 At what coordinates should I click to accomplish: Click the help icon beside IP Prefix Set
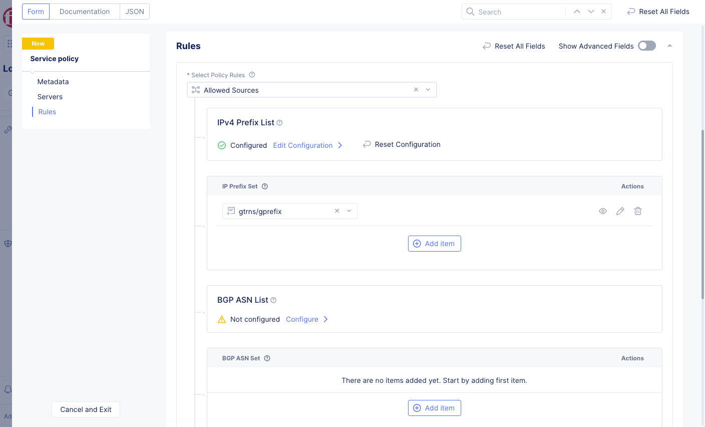pos(265,186)
